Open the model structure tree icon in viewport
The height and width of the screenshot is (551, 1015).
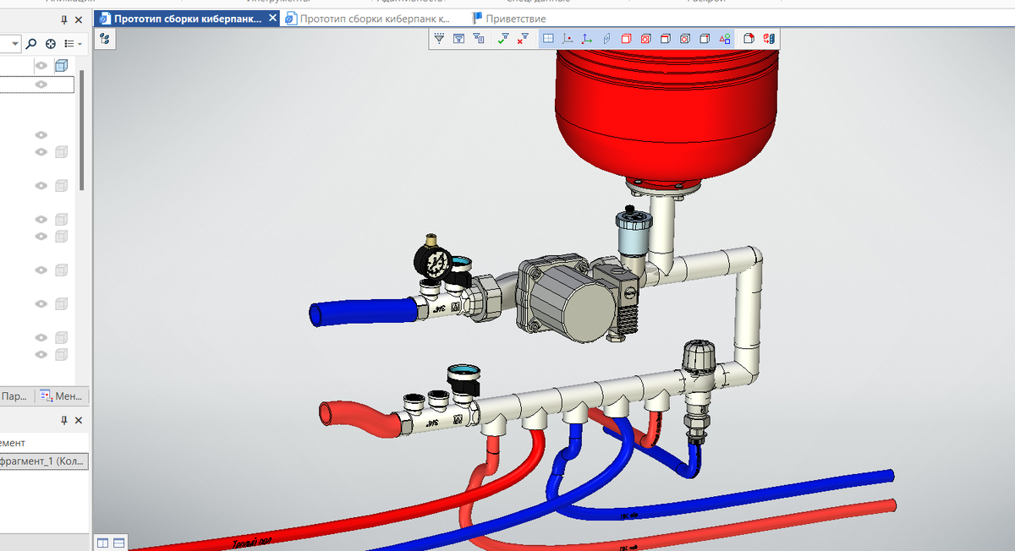coord(105,39)
